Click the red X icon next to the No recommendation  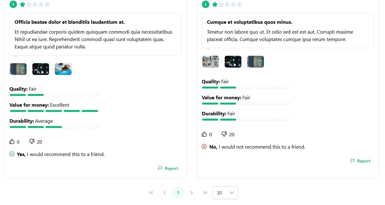204,146
